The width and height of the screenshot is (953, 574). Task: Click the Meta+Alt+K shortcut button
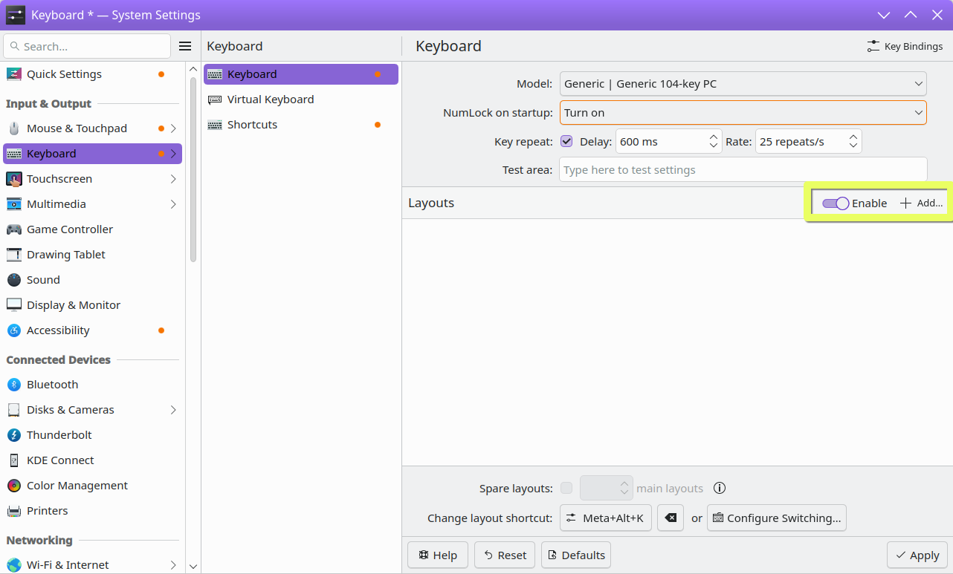(x=606, y=518)
